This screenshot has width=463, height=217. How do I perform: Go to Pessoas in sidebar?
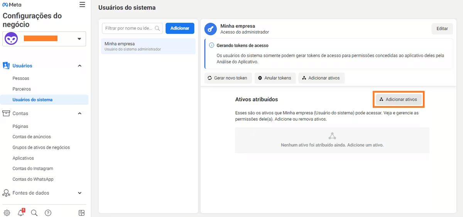(x=21, y=78)
